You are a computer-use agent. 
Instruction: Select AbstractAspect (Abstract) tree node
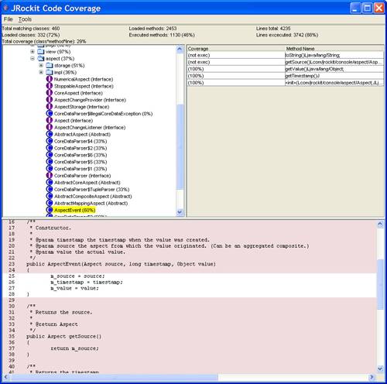82,135
